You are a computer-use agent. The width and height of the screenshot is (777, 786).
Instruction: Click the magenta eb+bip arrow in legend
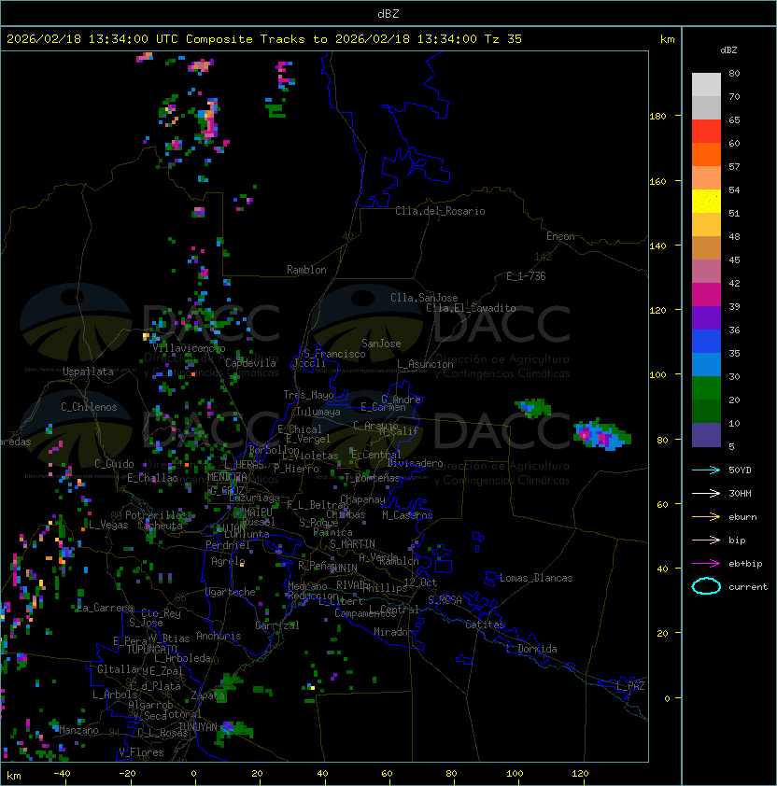(x=706, y=564)
